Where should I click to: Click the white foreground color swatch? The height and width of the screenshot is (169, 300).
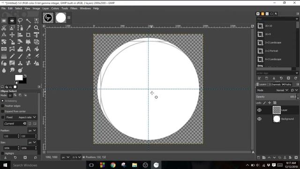pyautogui.click(x=18, y=77)
